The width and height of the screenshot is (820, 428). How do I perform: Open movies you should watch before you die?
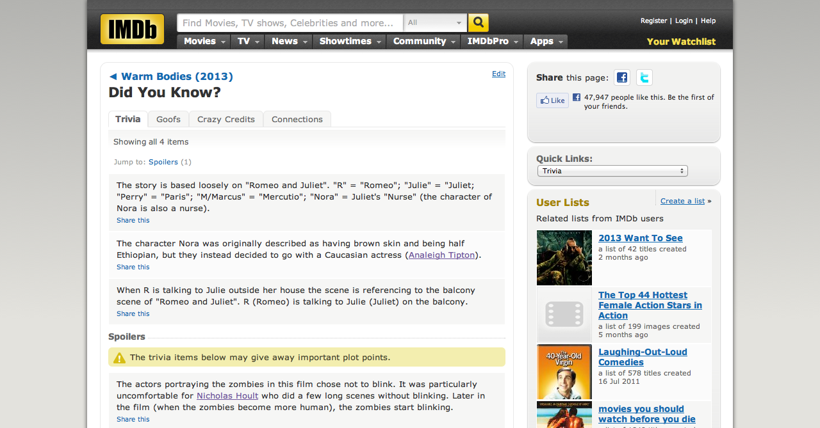point(647,414)
